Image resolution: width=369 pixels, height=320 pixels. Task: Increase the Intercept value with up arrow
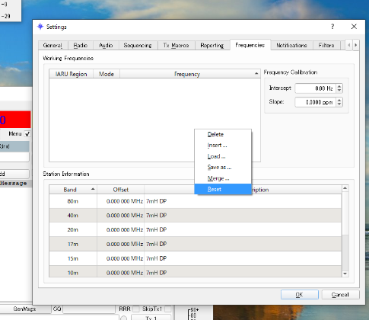click(x=339, y=86)
